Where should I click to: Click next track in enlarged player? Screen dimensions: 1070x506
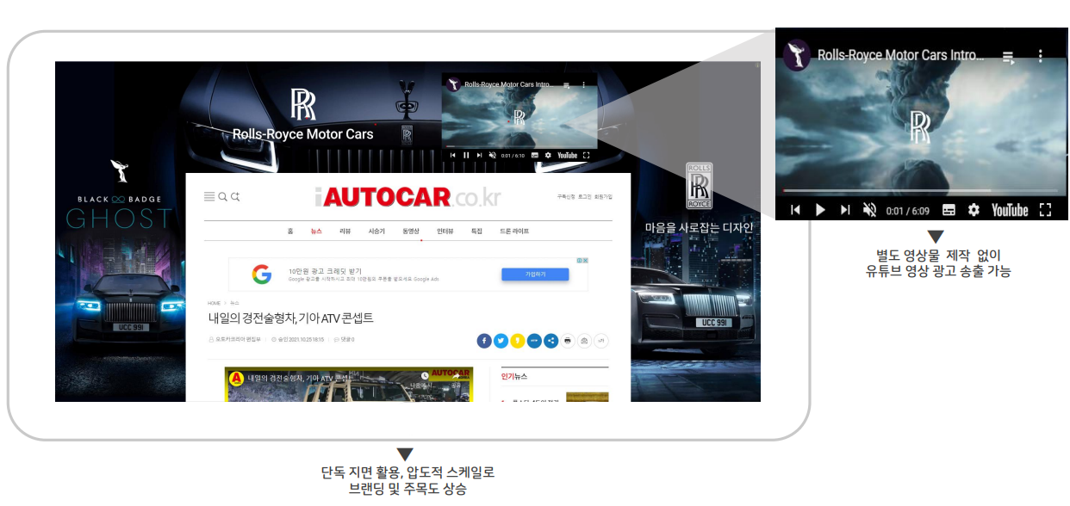pyautogui.click(x=845, y=210)
